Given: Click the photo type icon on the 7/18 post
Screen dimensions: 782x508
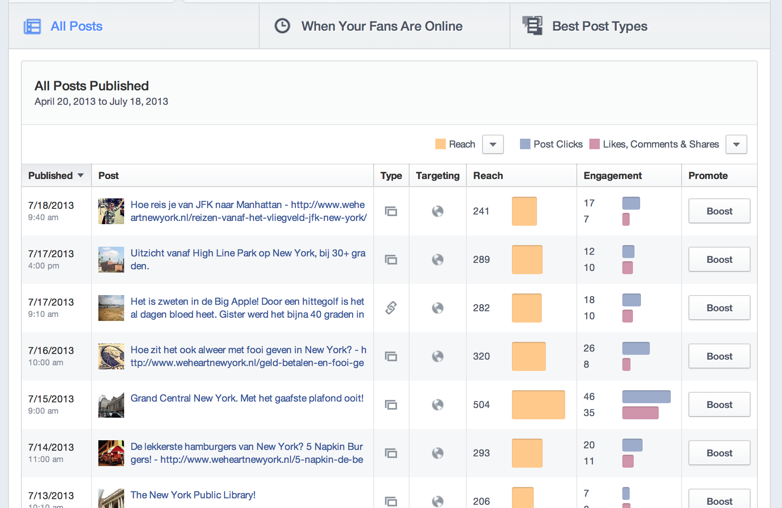Looking at the screenshot, I should (391, 211).
